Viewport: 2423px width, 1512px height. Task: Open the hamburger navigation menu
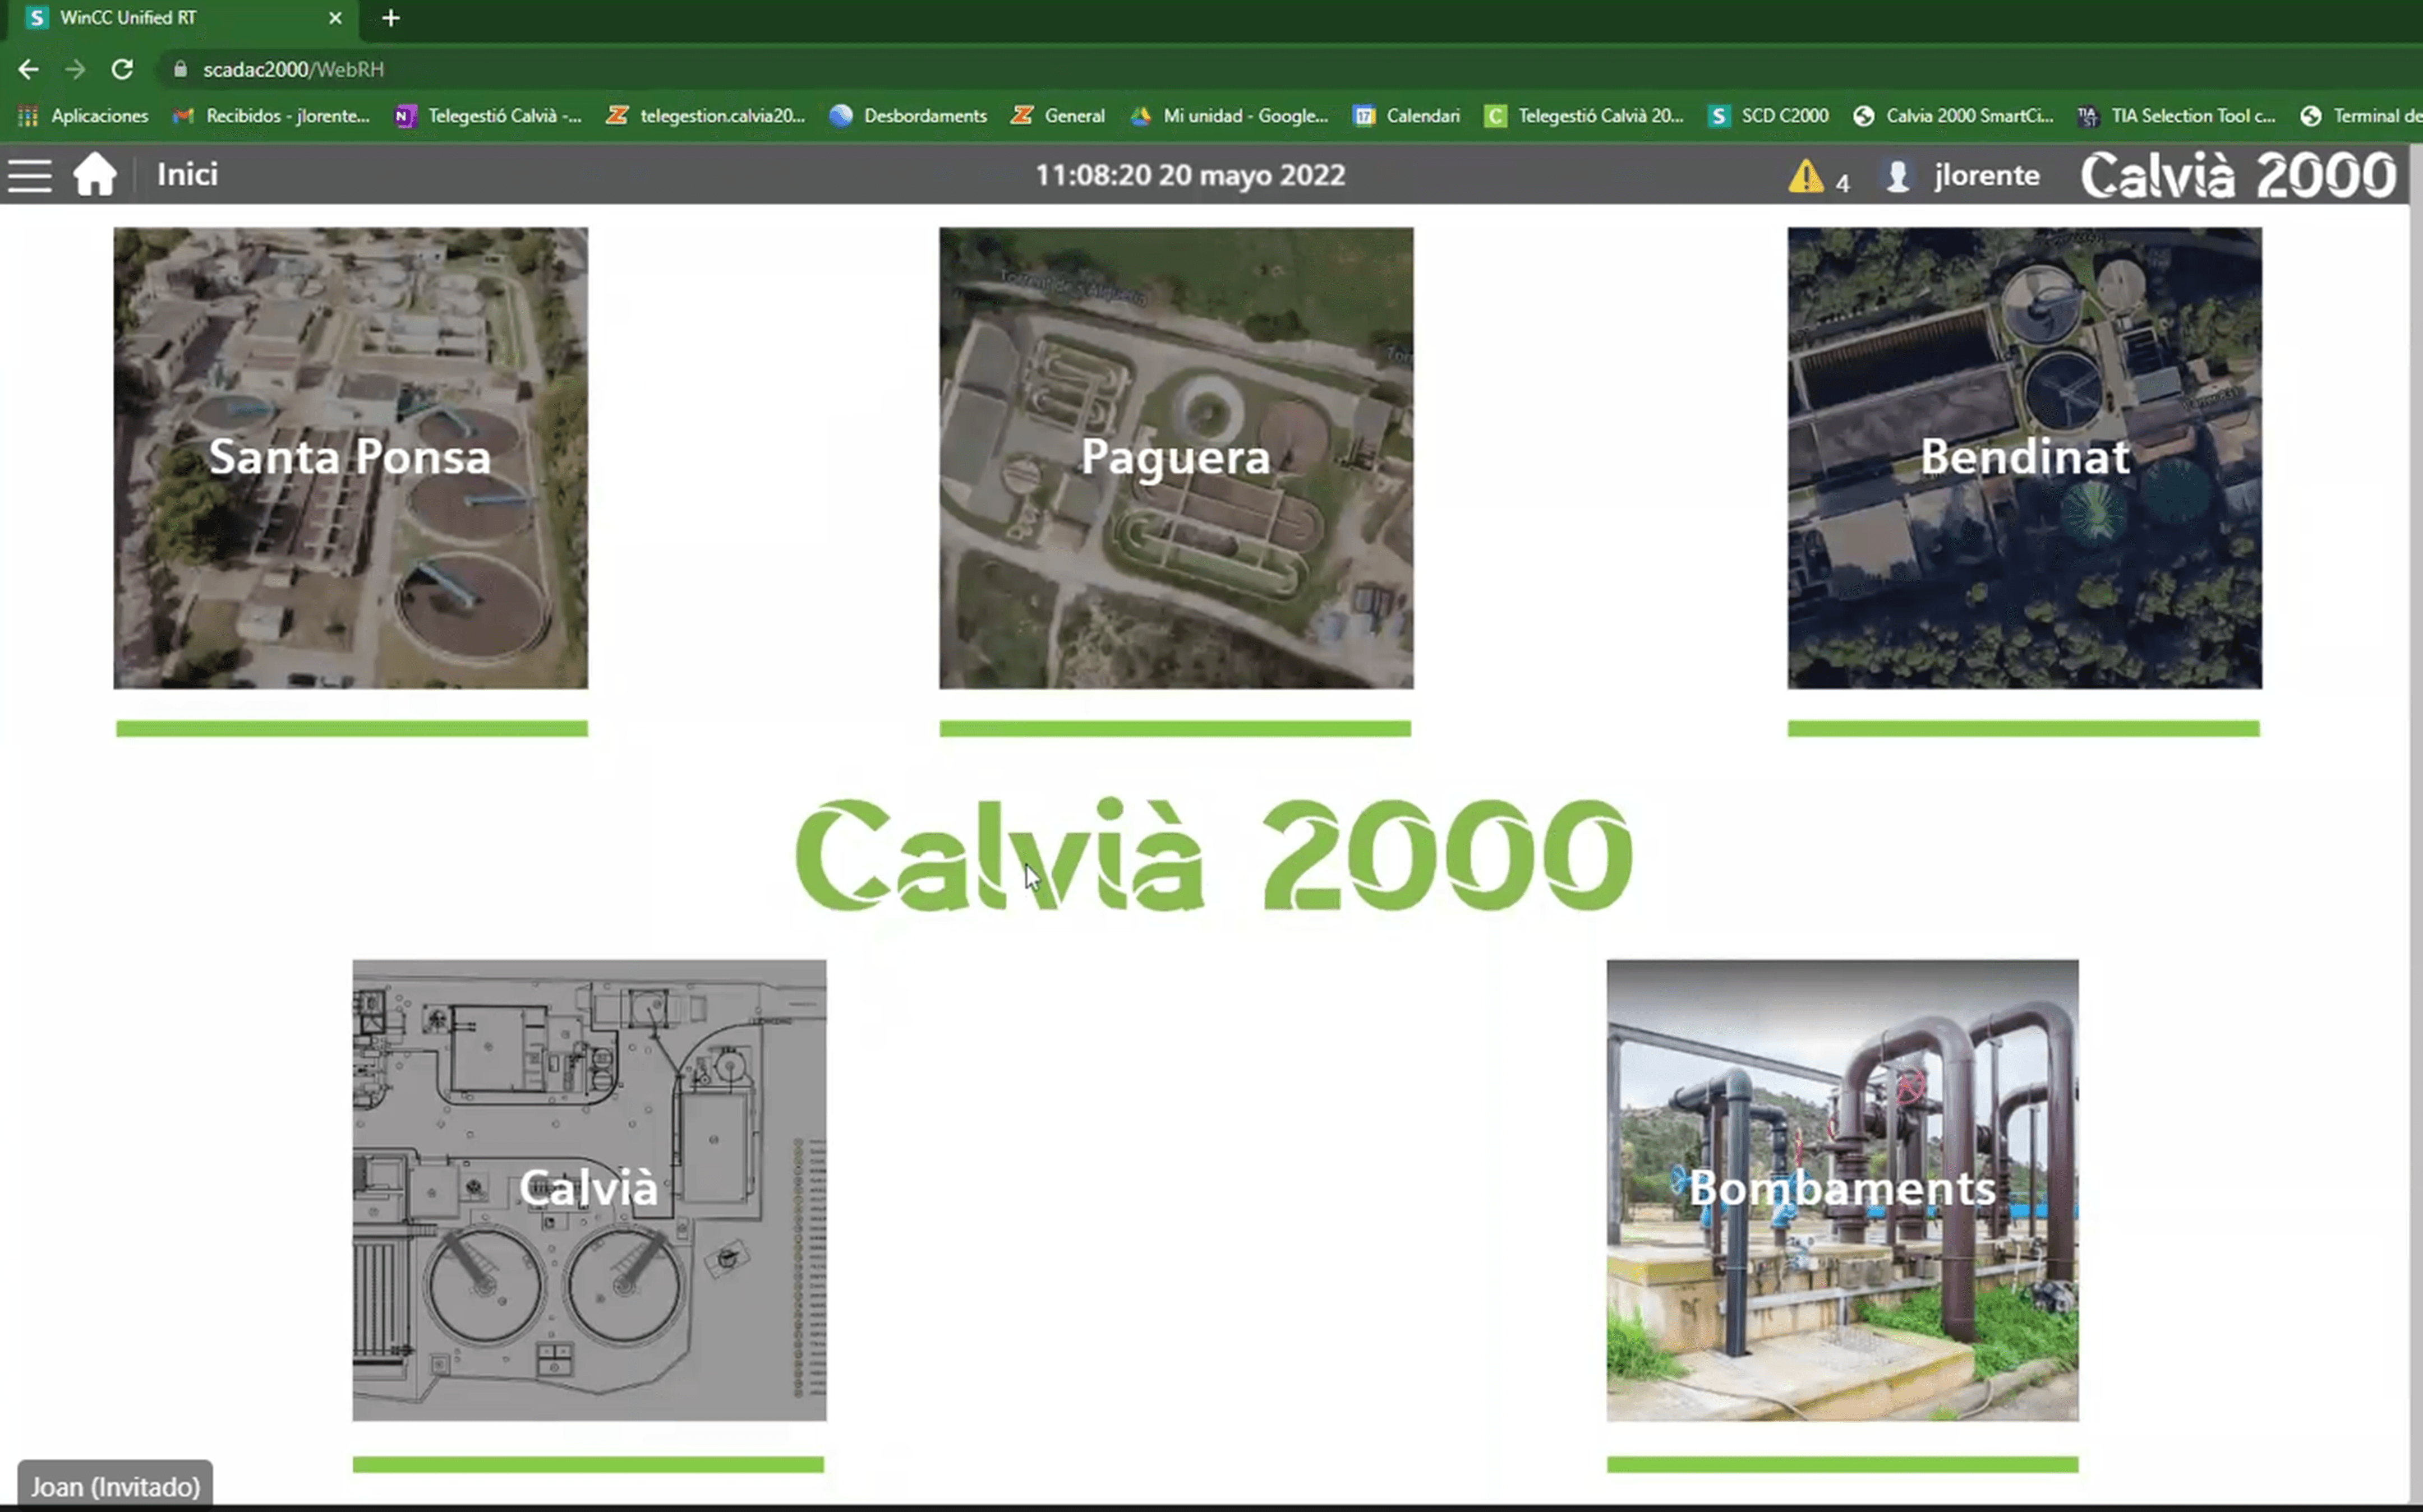tap(30, 175)
